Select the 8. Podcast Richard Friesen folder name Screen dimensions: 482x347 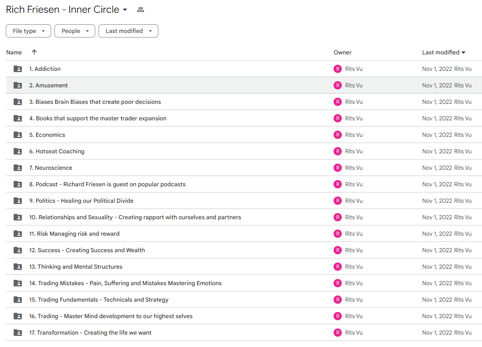tap(107, 184)
